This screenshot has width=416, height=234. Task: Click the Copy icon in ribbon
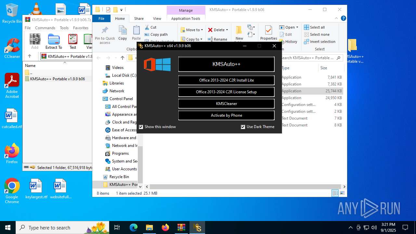point(123,33)
